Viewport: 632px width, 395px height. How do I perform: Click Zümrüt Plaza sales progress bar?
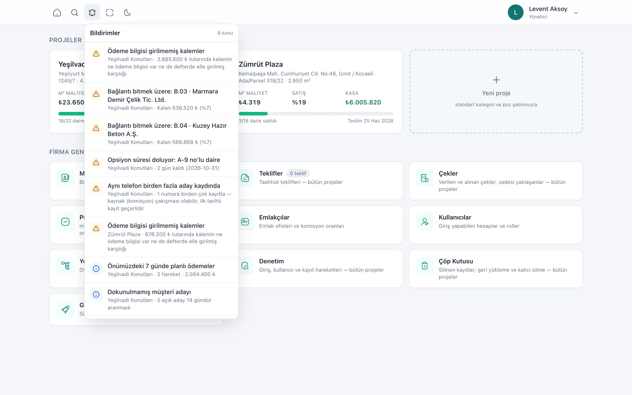click(x=316, y=114)
